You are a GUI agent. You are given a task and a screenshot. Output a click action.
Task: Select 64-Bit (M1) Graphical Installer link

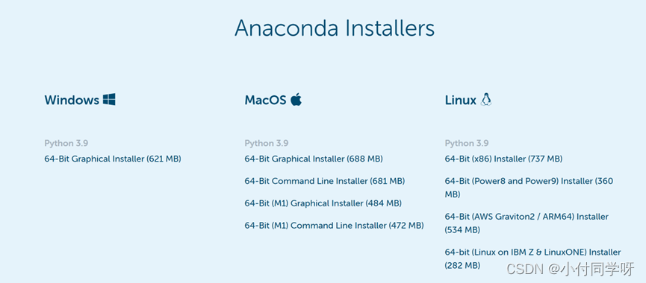point(323,203)
